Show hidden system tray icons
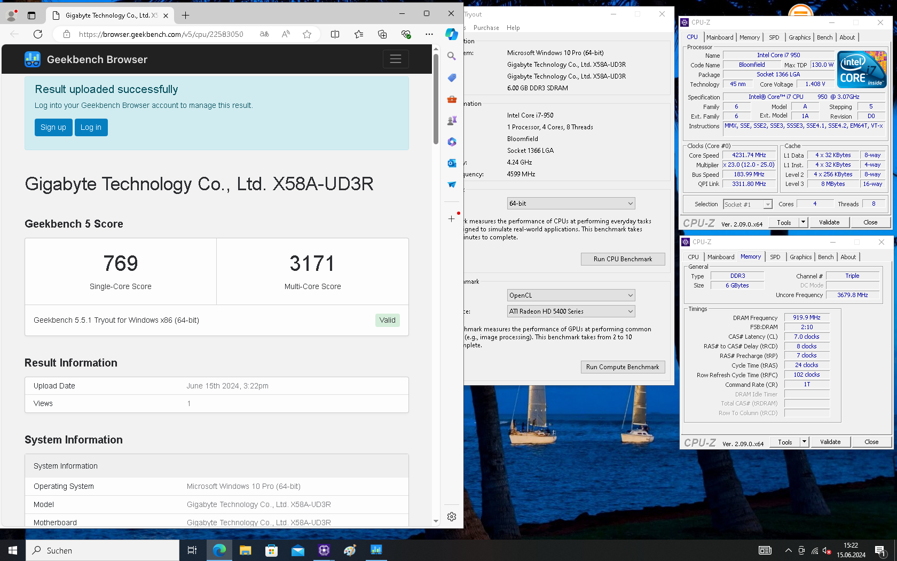 tap(788, 550)
